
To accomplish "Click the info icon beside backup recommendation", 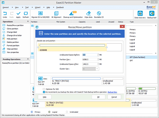I will pyautogui.click(x=44, y=92).
